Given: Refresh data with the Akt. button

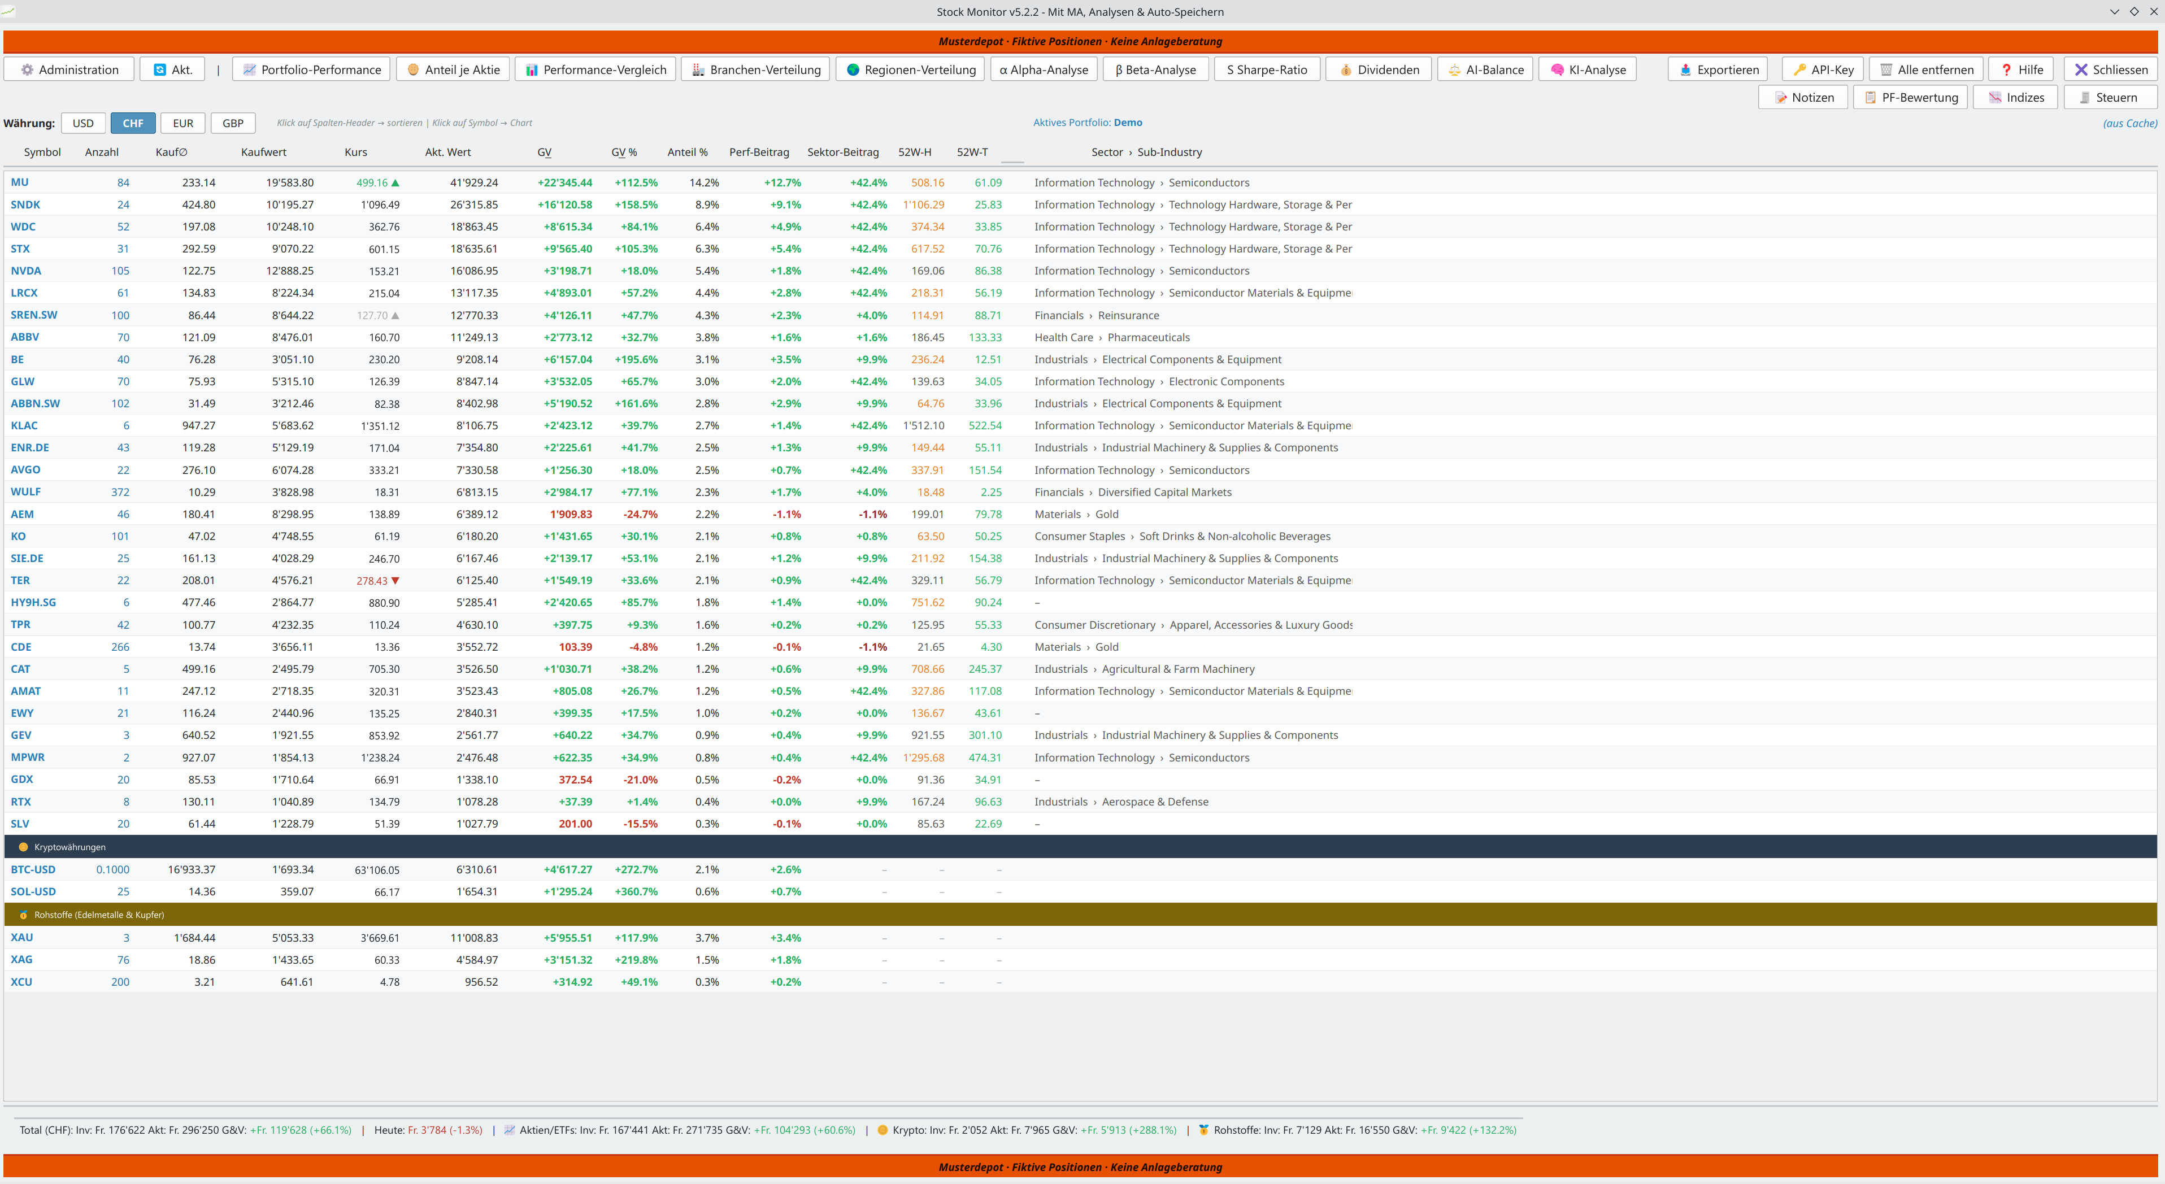Looking at the screenshot, I should [x=173, y=69].
